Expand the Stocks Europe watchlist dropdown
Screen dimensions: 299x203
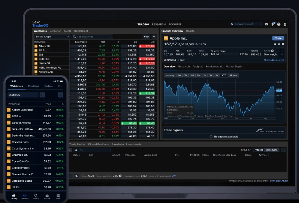[52, 37]
